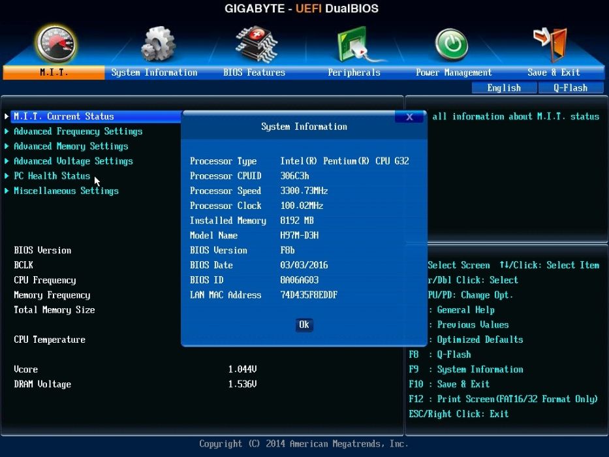Click arrow beside Miscellaneous Settings
609x457 pixels.
pyautogui.click(x=7, y=191)
